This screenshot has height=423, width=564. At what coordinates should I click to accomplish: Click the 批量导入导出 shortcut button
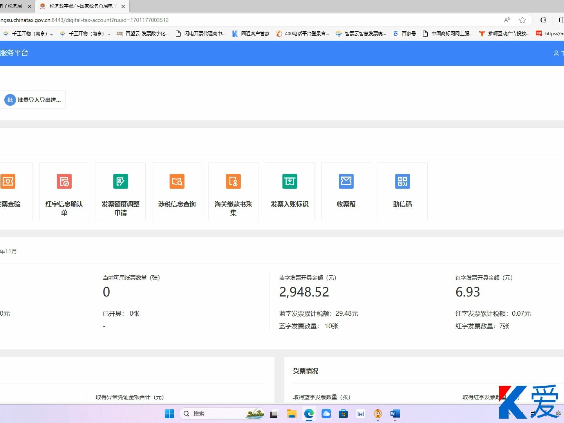33,100
